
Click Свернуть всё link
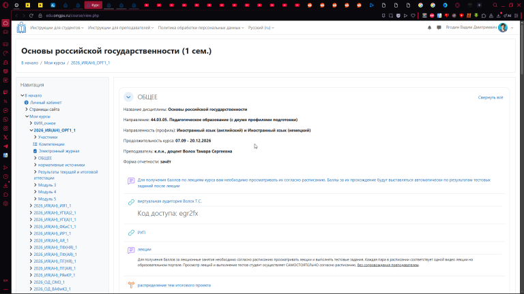click(x=491, y=97)
